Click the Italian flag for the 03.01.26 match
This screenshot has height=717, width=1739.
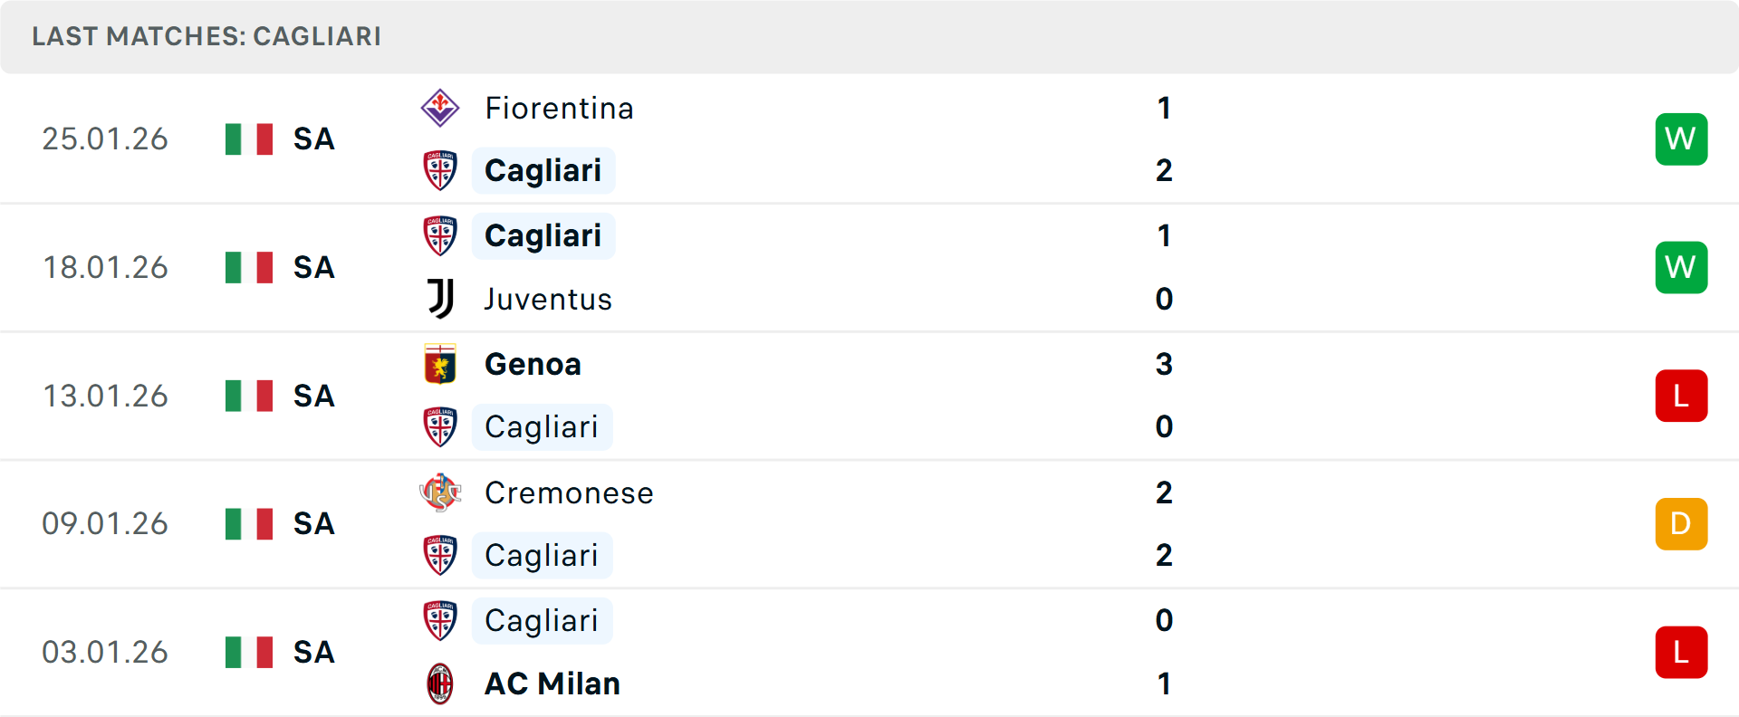[249, 652]
